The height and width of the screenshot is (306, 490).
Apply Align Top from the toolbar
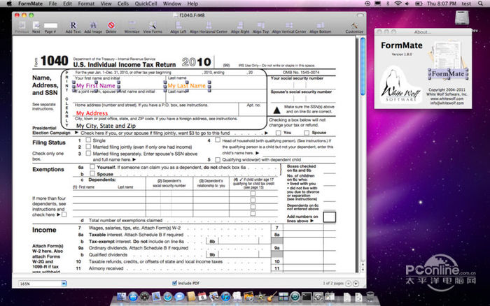(260, 27)
